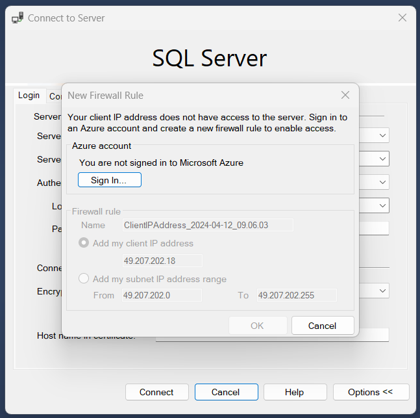Click the 'You are not signed in' message
Screen dimensions: 420x418
[x=161, y=163]
